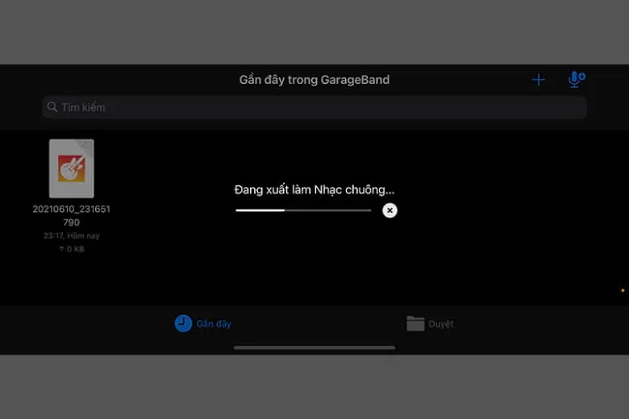The height and width of the screenshot is (419, 629).
Task: Switch to the Gần đây tab label
Action: 214,324
